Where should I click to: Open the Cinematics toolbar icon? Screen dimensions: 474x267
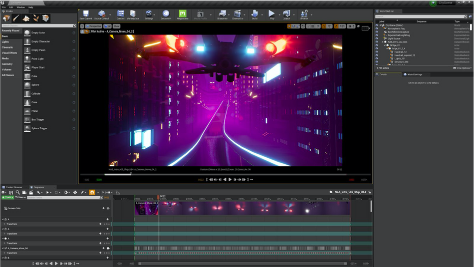tap(237, 14)
